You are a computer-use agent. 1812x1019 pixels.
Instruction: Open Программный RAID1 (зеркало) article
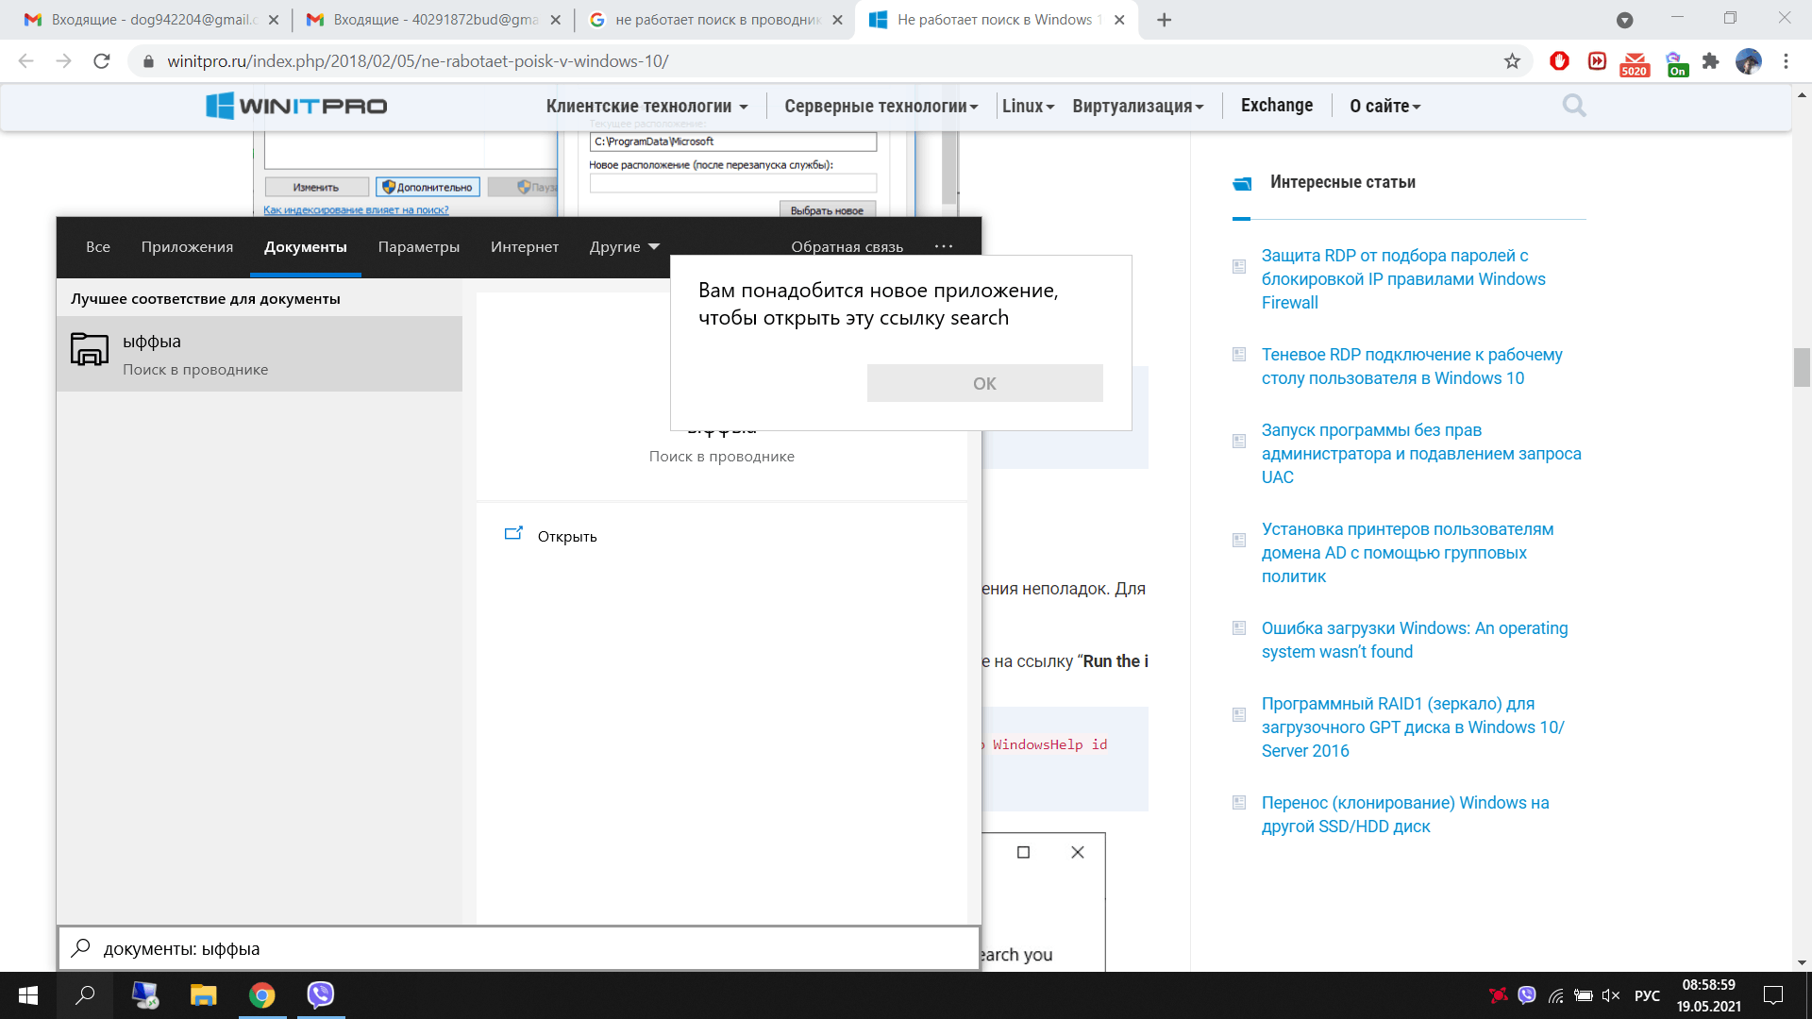pos(1413,727)
